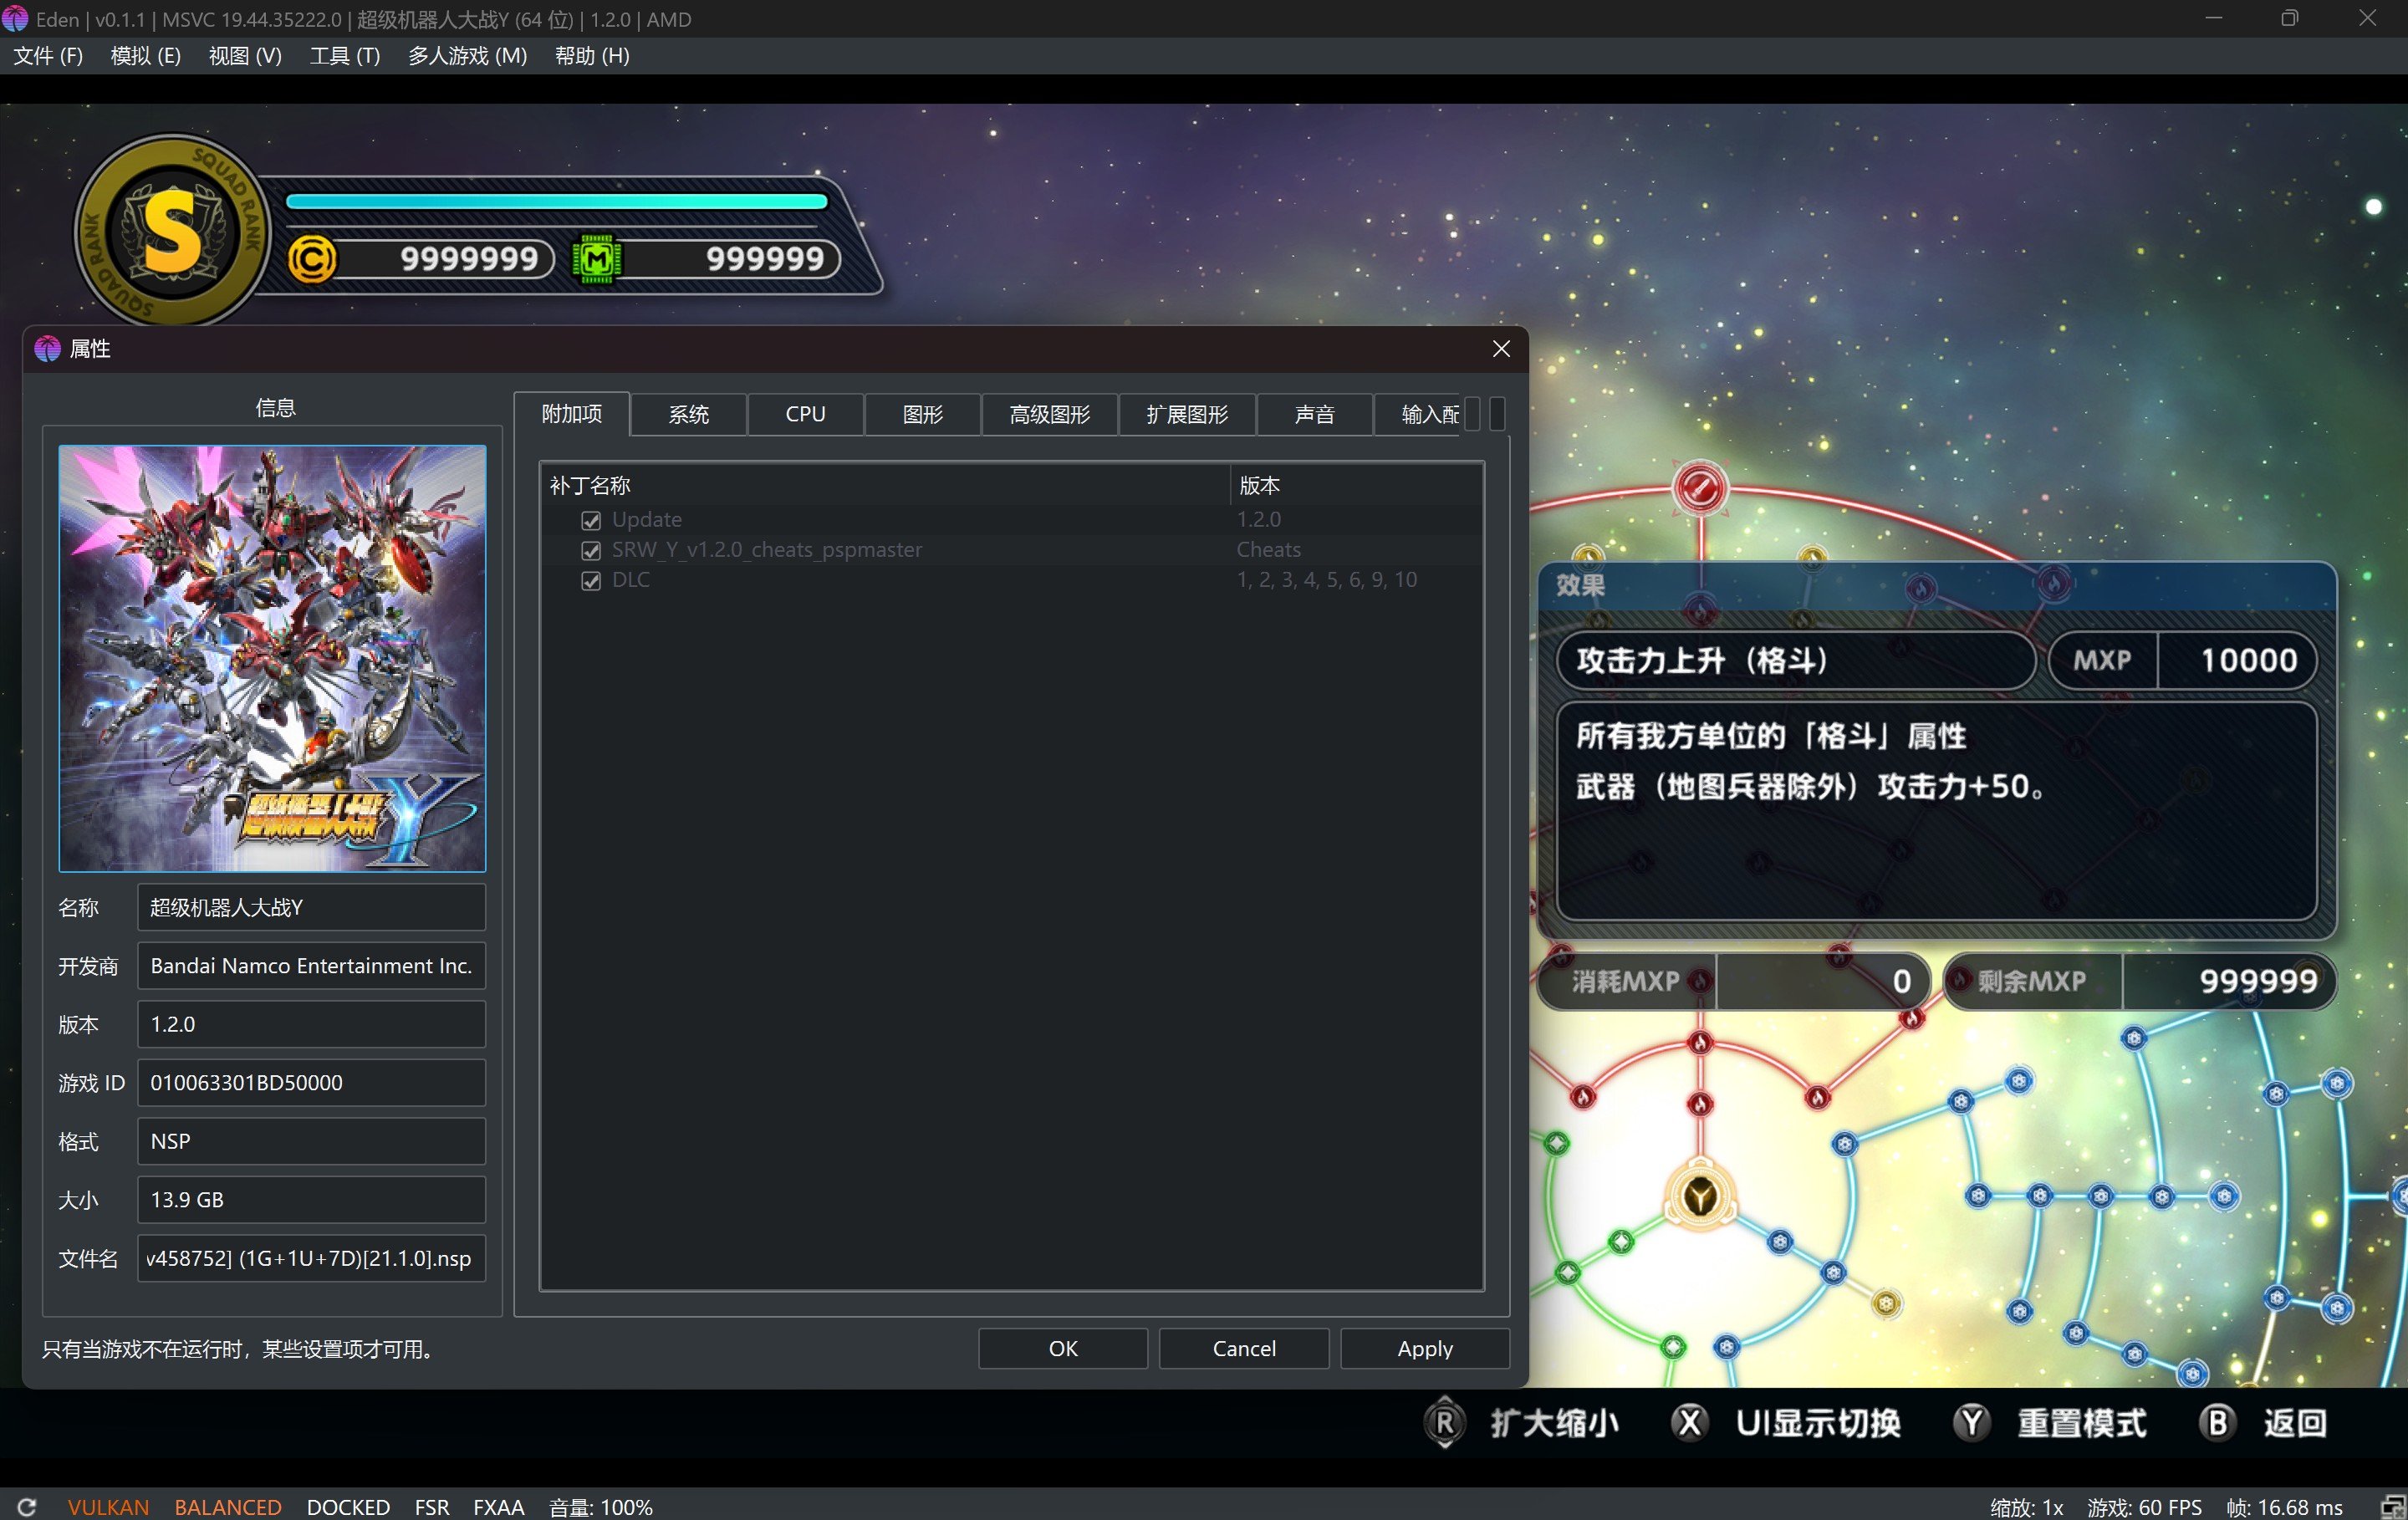Click the Y button icon for 重置模式
The height and width of the screenshot is (1520, 2408).
coord(1972,1422)
